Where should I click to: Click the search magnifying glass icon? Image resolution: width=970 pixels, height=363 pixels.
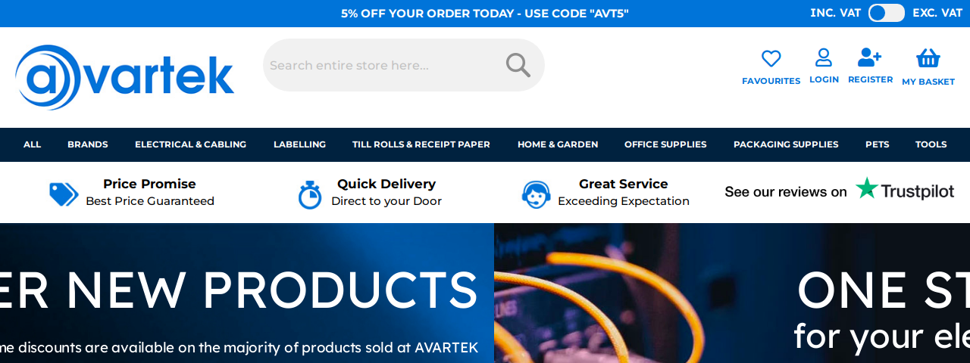coord(518,65)
